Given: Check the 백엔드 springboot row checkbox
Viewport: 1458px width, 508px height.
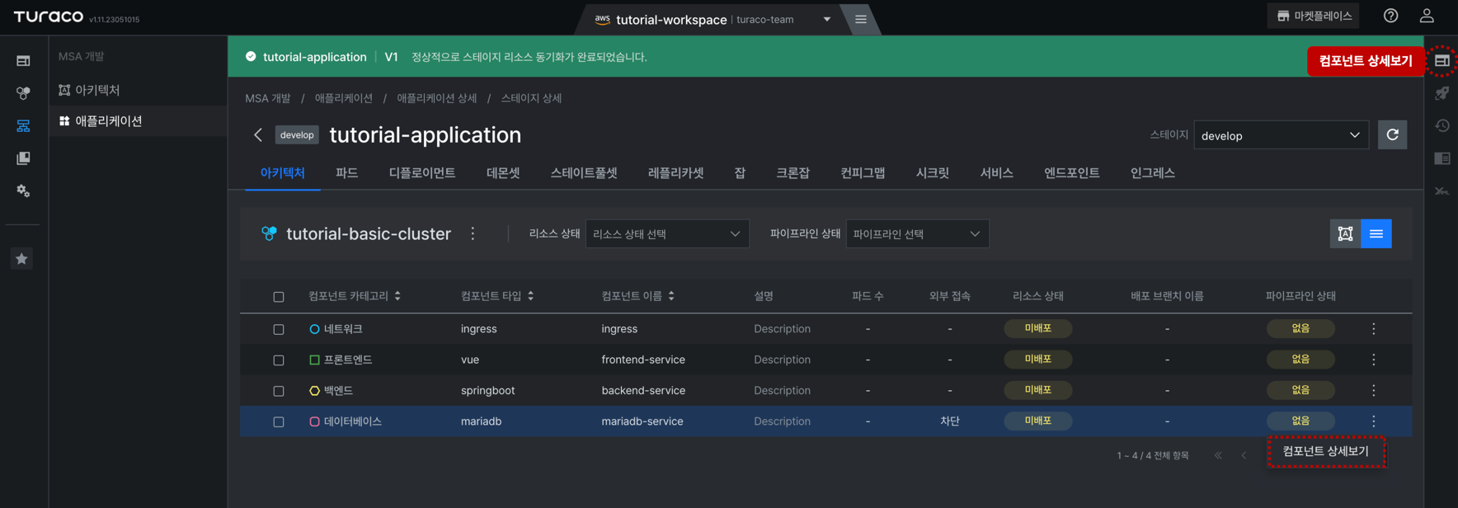Looking at the screenshot, I should click(x=279, y=391).
